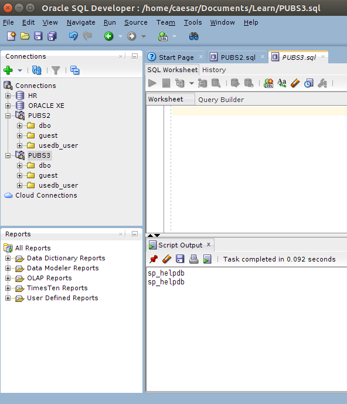The height and width of the screenshot is (404, 347).
Task: Expand the usedb_user folder under PUBS3
Action: (x=19, y=185)
